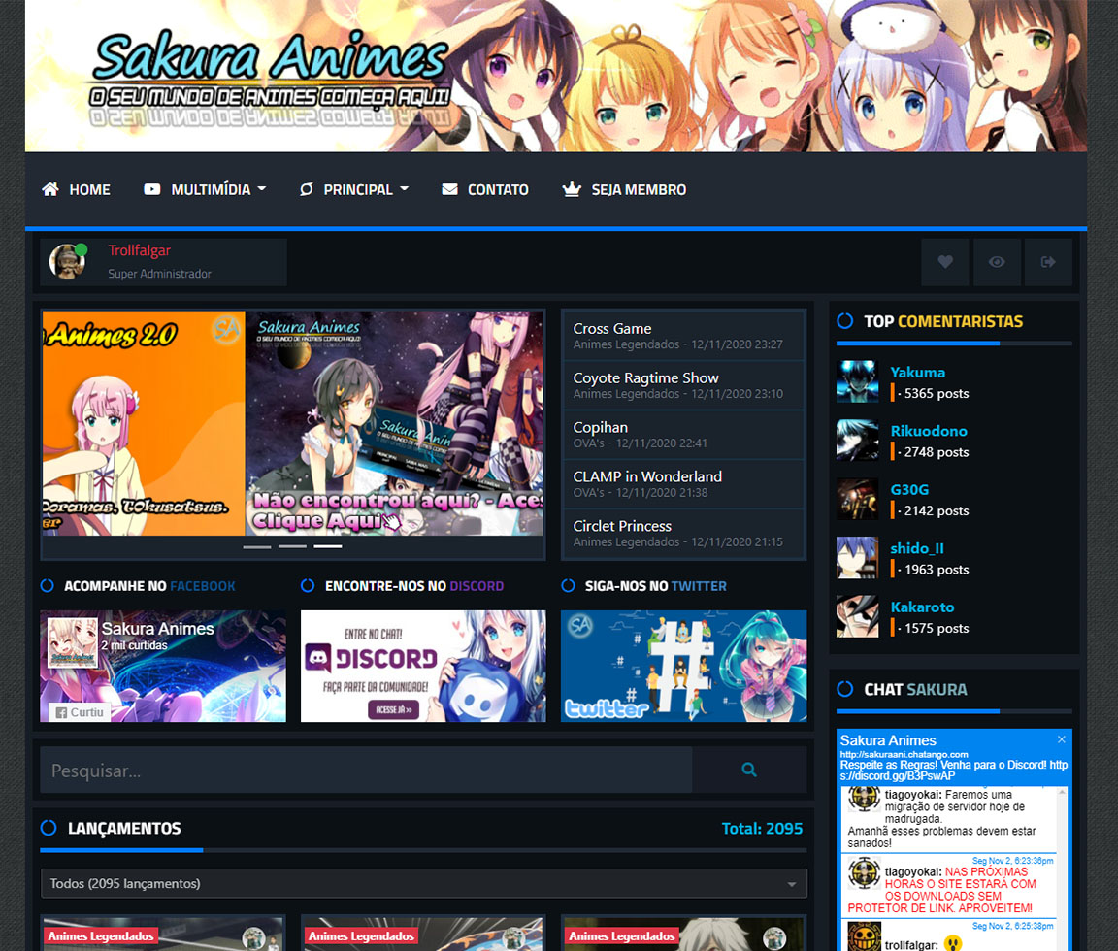The image size is (1118, 951).
Task: Log out using the exit arrow icon
Action: click(1048, 262)
